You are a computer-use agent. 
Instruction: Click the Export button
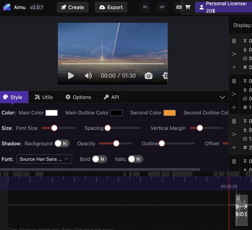tap(111, 7)
